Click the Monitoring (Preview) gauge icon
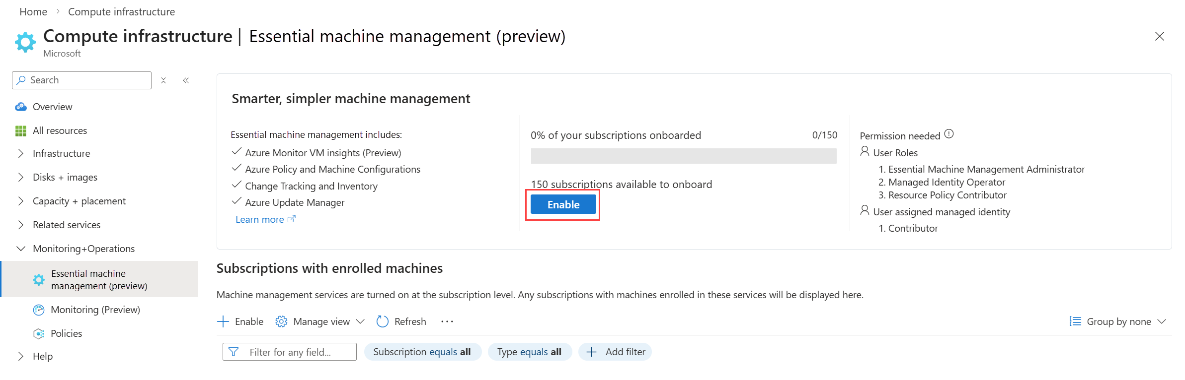1185x380 pixels. 39,310
